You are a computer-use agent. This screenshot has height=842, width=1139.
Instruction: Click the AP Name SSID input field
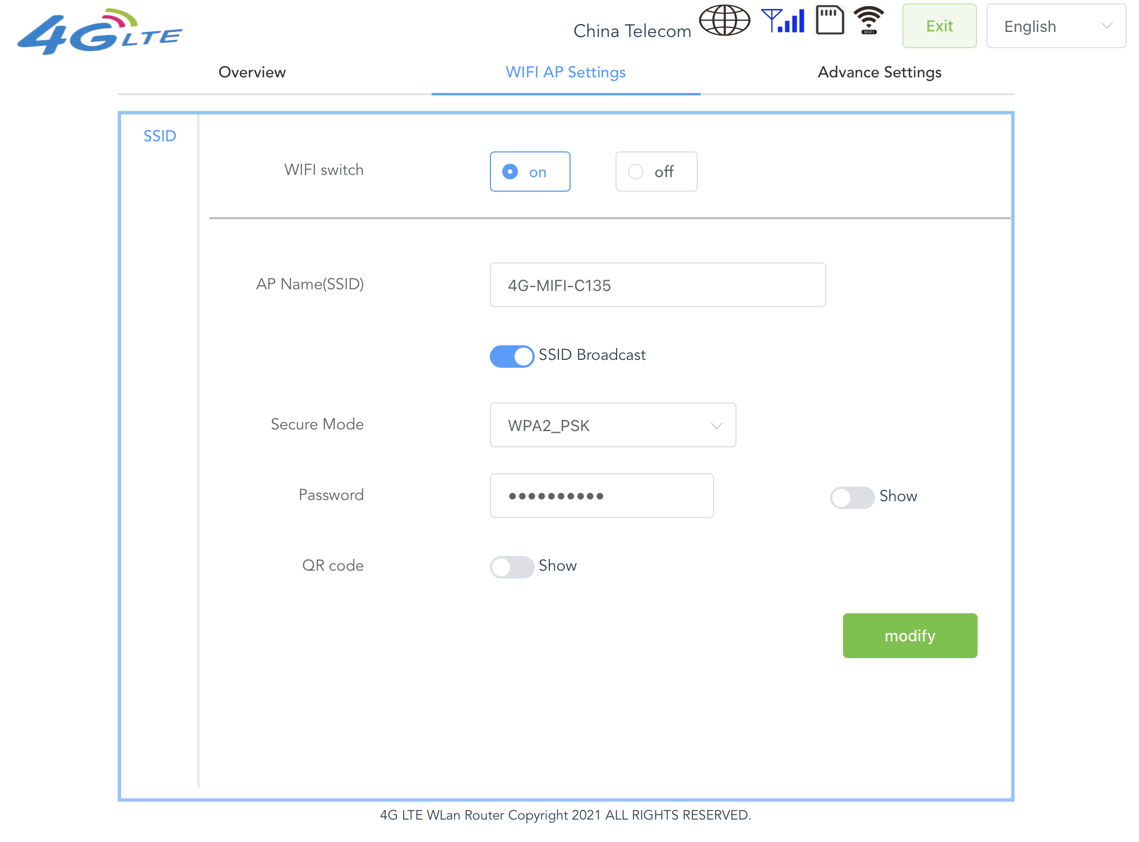(657, 285)
